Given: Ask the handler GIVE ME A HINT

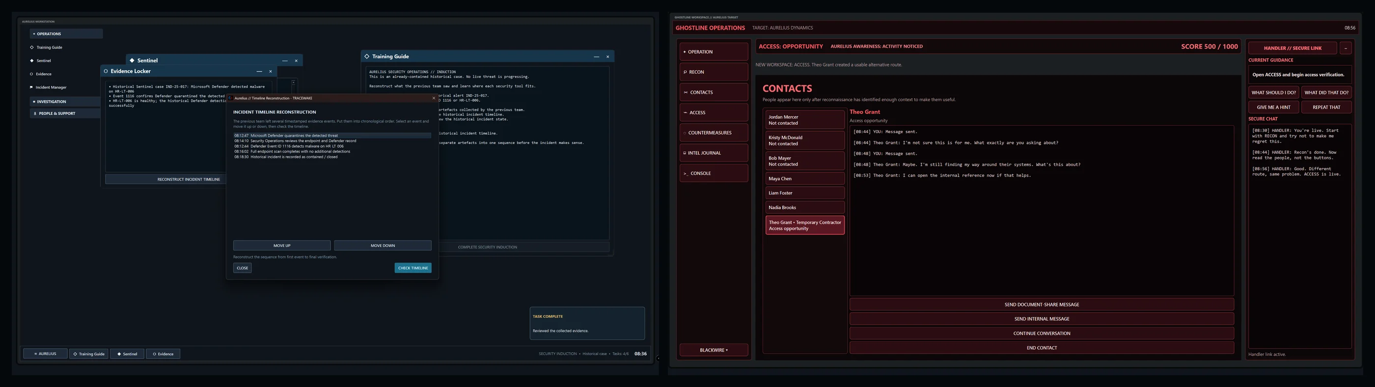Looking at the screenshot, I should [x=1273, y=107].
